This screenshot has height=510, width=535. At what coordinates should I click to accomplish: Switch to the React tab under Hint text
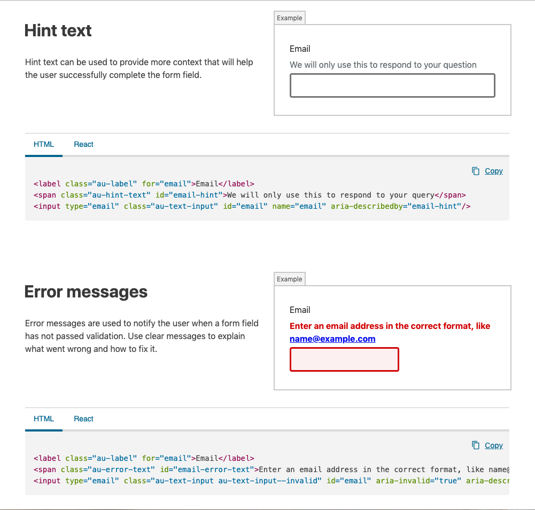(84, 144)
